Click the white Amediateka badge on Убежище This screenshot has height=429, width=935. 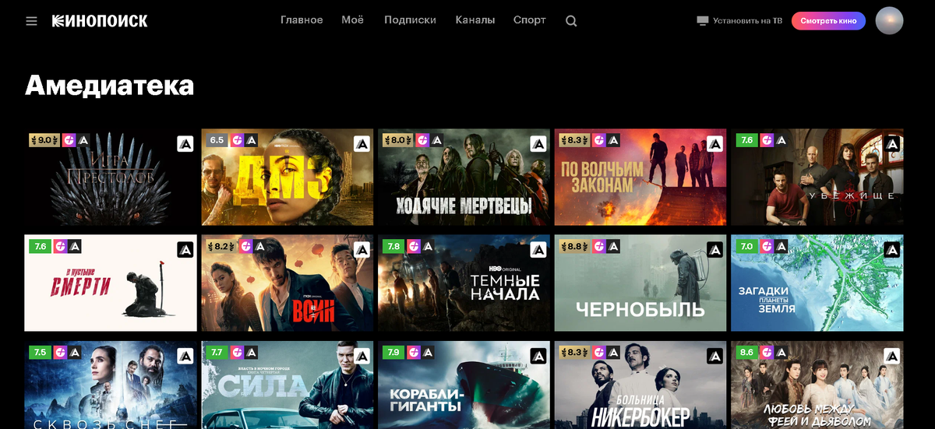pyautogui.click(x=891, y=144)
